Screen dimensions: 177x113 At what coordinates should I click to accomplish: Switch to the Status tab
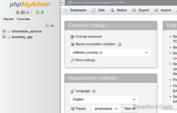[x=118, y=10]
